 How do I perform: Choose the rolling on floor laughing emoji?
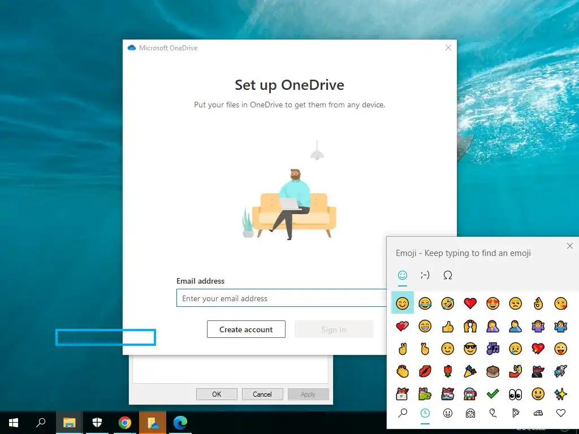click(x=448, y=303)
